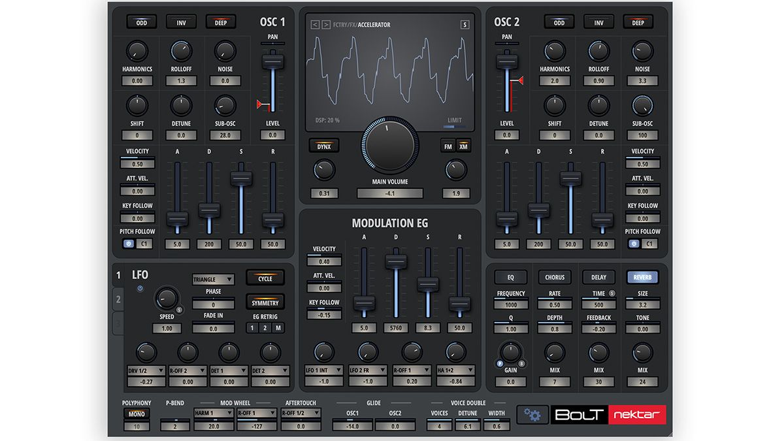Toggle OSC 2 DEEP button
This screenshot has width=784, height=441.
pyautogui.click(x=638, y=23)
